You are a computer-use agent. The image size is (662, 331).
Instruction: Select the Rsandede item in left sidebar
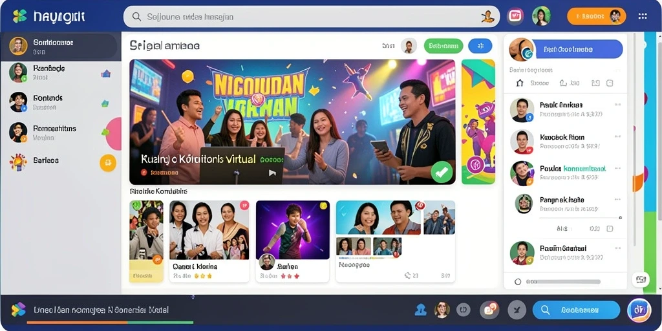pyautogui.click(x=59, y=72)
